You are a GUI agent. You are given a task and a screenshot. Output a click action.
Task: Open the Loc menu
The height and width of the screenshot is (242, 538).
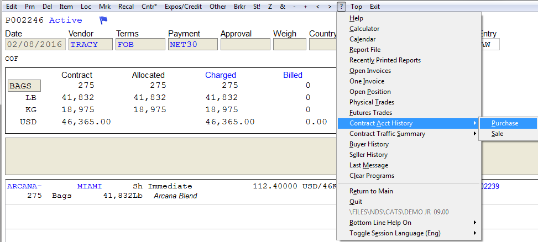coord(86,7)
